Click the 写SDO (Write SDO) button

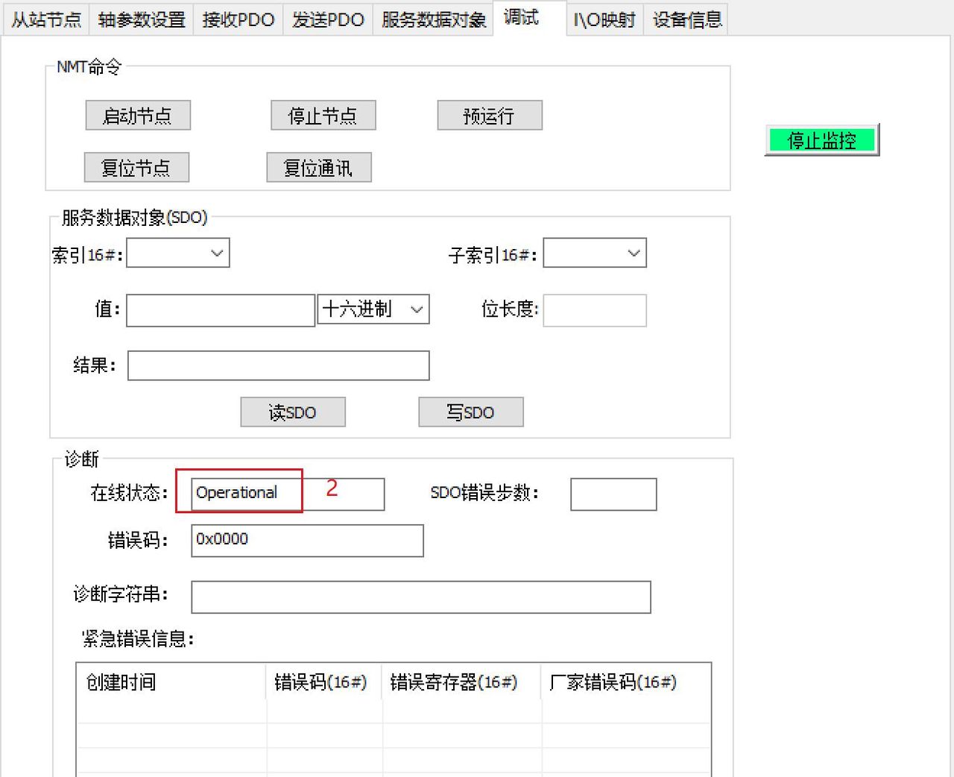coord(470,412)
